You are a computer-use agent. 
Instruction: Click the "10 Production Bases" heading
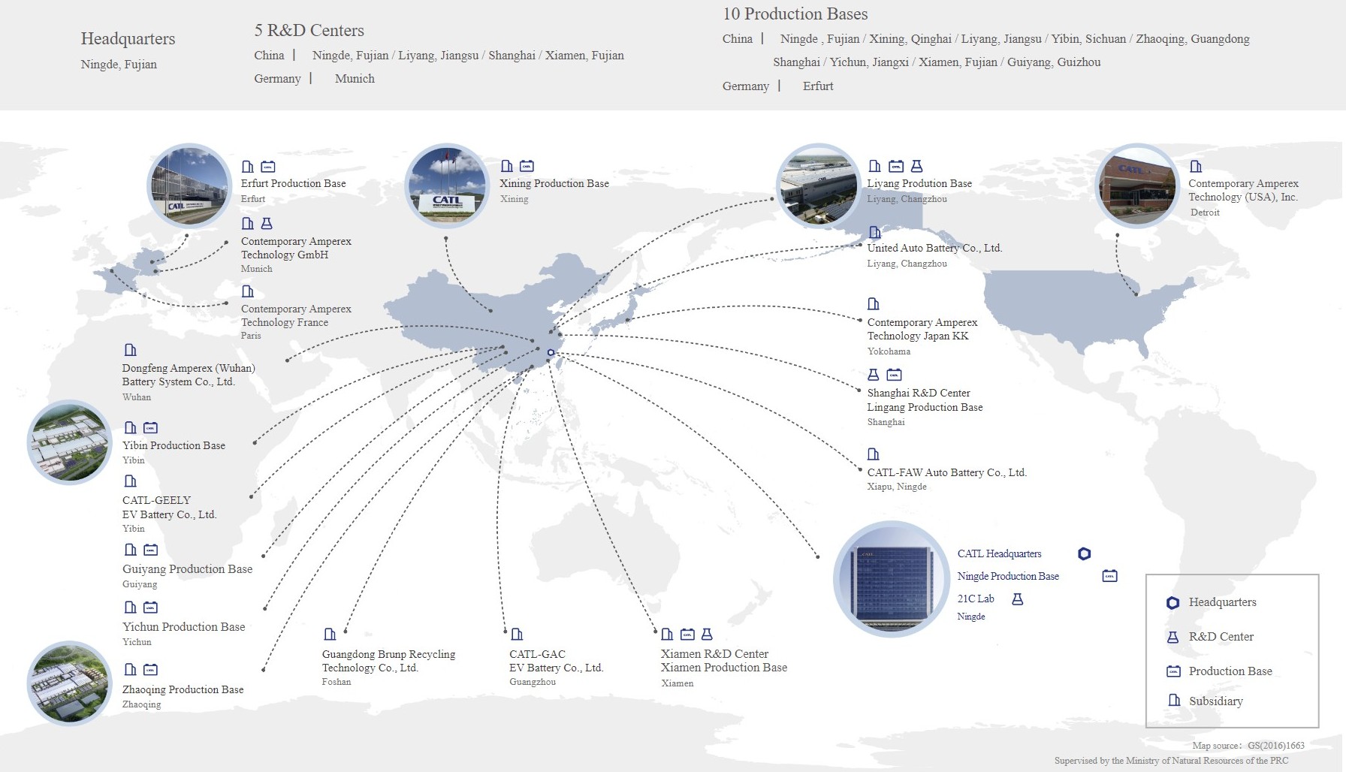tap(795, 14)
